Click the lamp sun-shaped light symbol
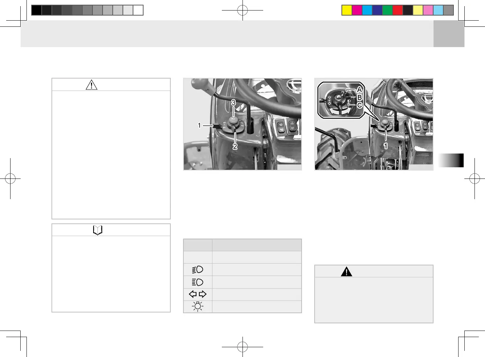Image resolution: width=485 pixels, height=357 pixels. 198,306
